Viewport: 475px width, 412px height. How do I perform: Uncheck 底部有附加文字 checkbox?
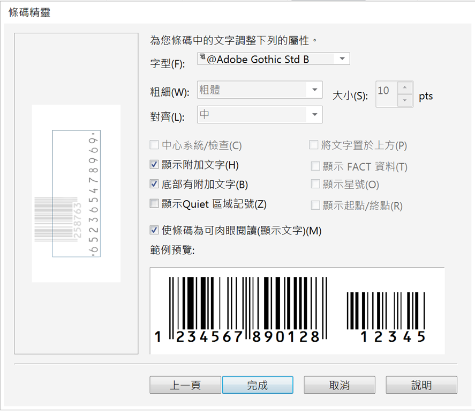pyautogui.click(x=154, y=184)
